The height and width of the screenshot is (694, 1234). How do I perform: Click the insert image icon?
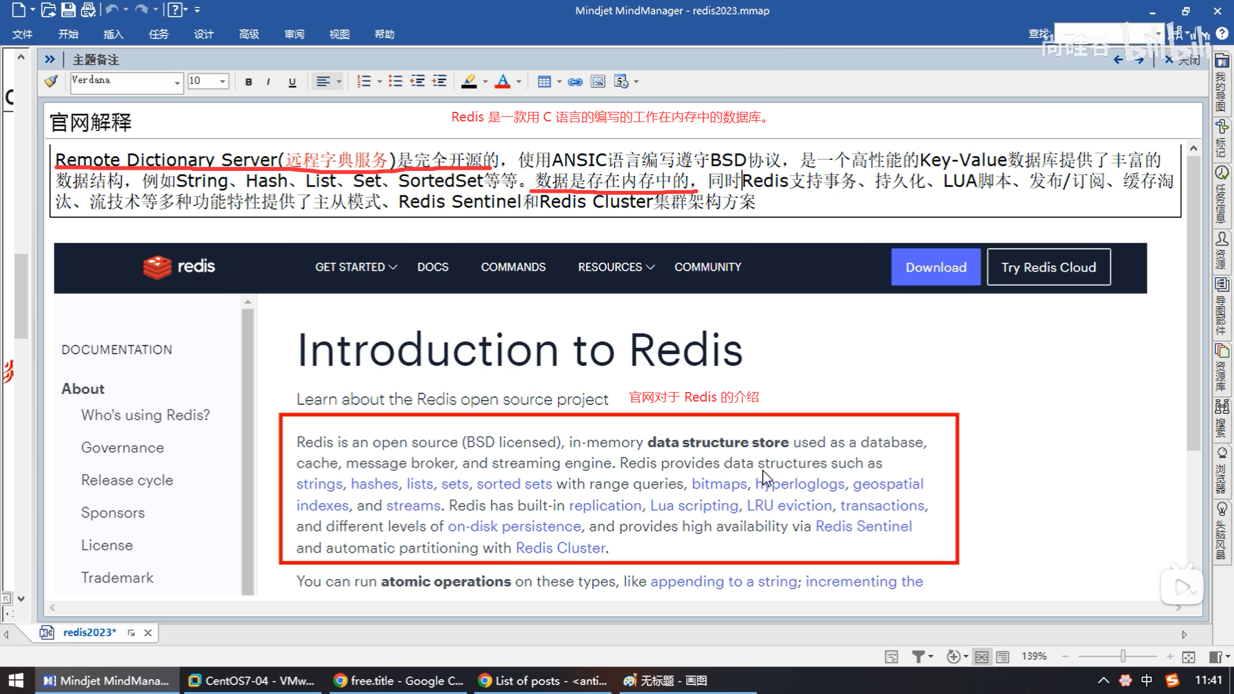[598, 82]
